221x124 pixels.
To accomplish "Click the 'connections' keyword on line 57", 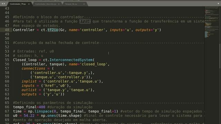I will coord(33,69).
